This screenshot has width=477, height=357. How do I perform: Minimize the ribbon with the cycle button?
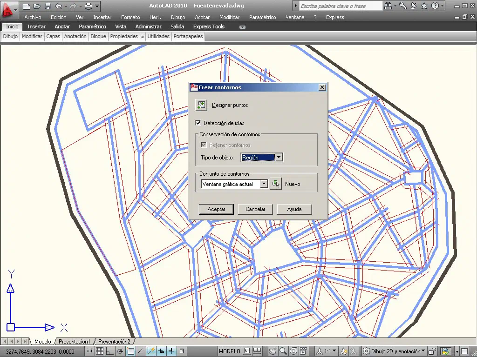pyautogui.click(x=242, y=27)
